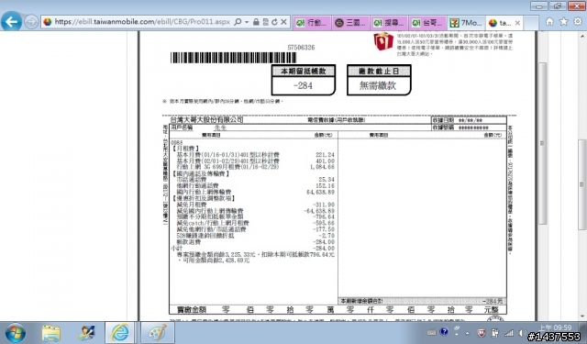The width and height of the screenshot is (587, 344).
Task: Click the 64,638.89 data transfer fee amount
Action: pos(320,192)
